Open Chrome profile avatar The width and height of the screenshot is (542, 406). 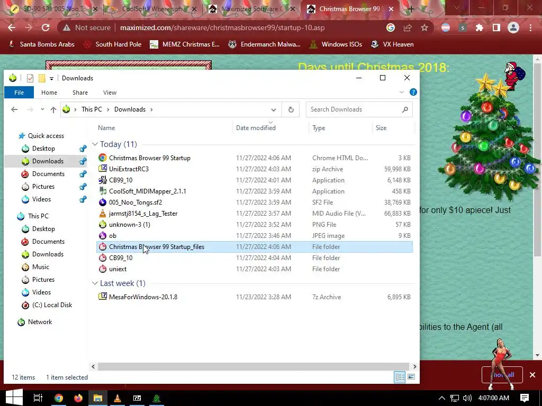(x=513, y=27)
